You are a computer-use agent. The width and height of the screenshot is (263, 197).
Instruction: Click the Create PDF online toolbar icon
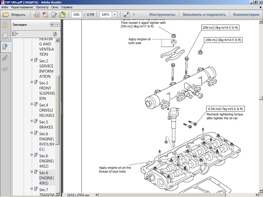click(x=45, y=15)
